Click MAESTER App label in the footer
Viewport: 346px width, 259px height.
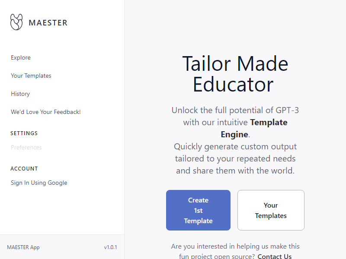(23, 247)
